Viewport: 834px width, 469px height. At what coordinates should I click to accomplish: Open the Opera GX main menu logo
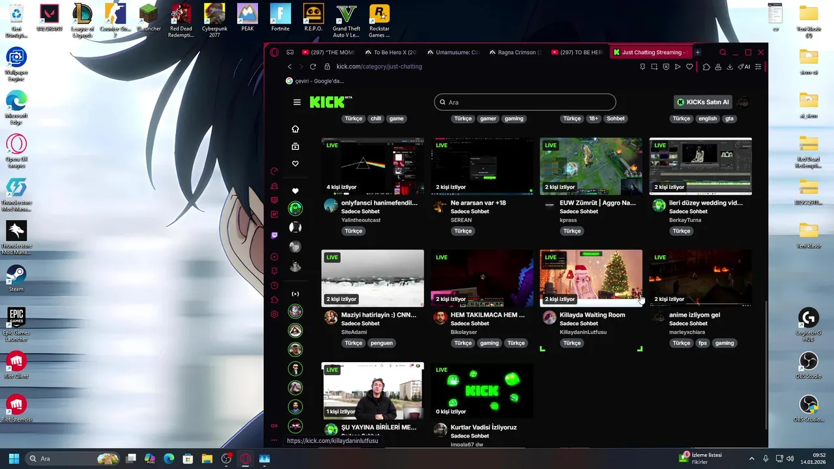point(274,52)
